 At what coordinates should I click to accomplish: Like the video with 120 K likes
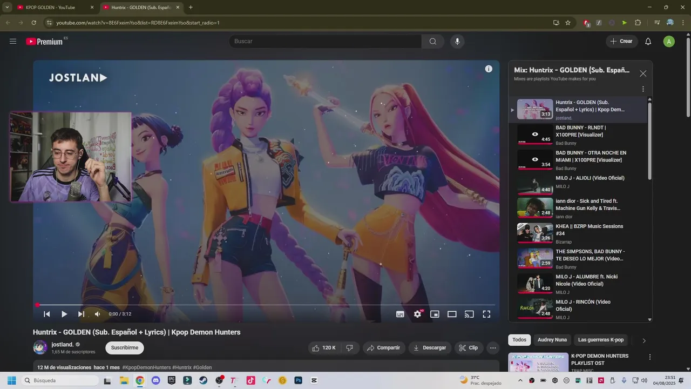point(324,348)
